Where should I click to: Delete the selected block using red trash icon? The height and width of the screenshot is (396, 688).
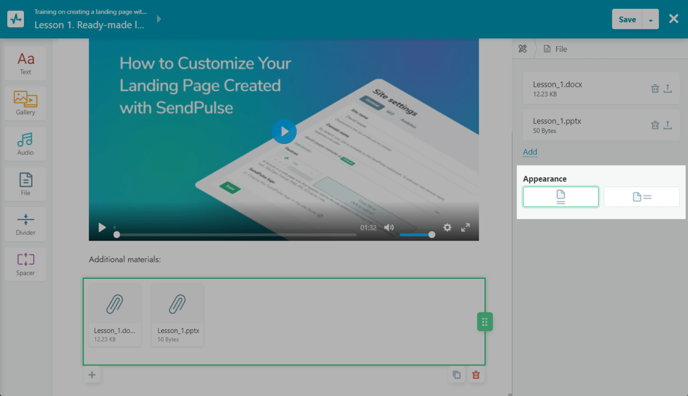[476, 375]
